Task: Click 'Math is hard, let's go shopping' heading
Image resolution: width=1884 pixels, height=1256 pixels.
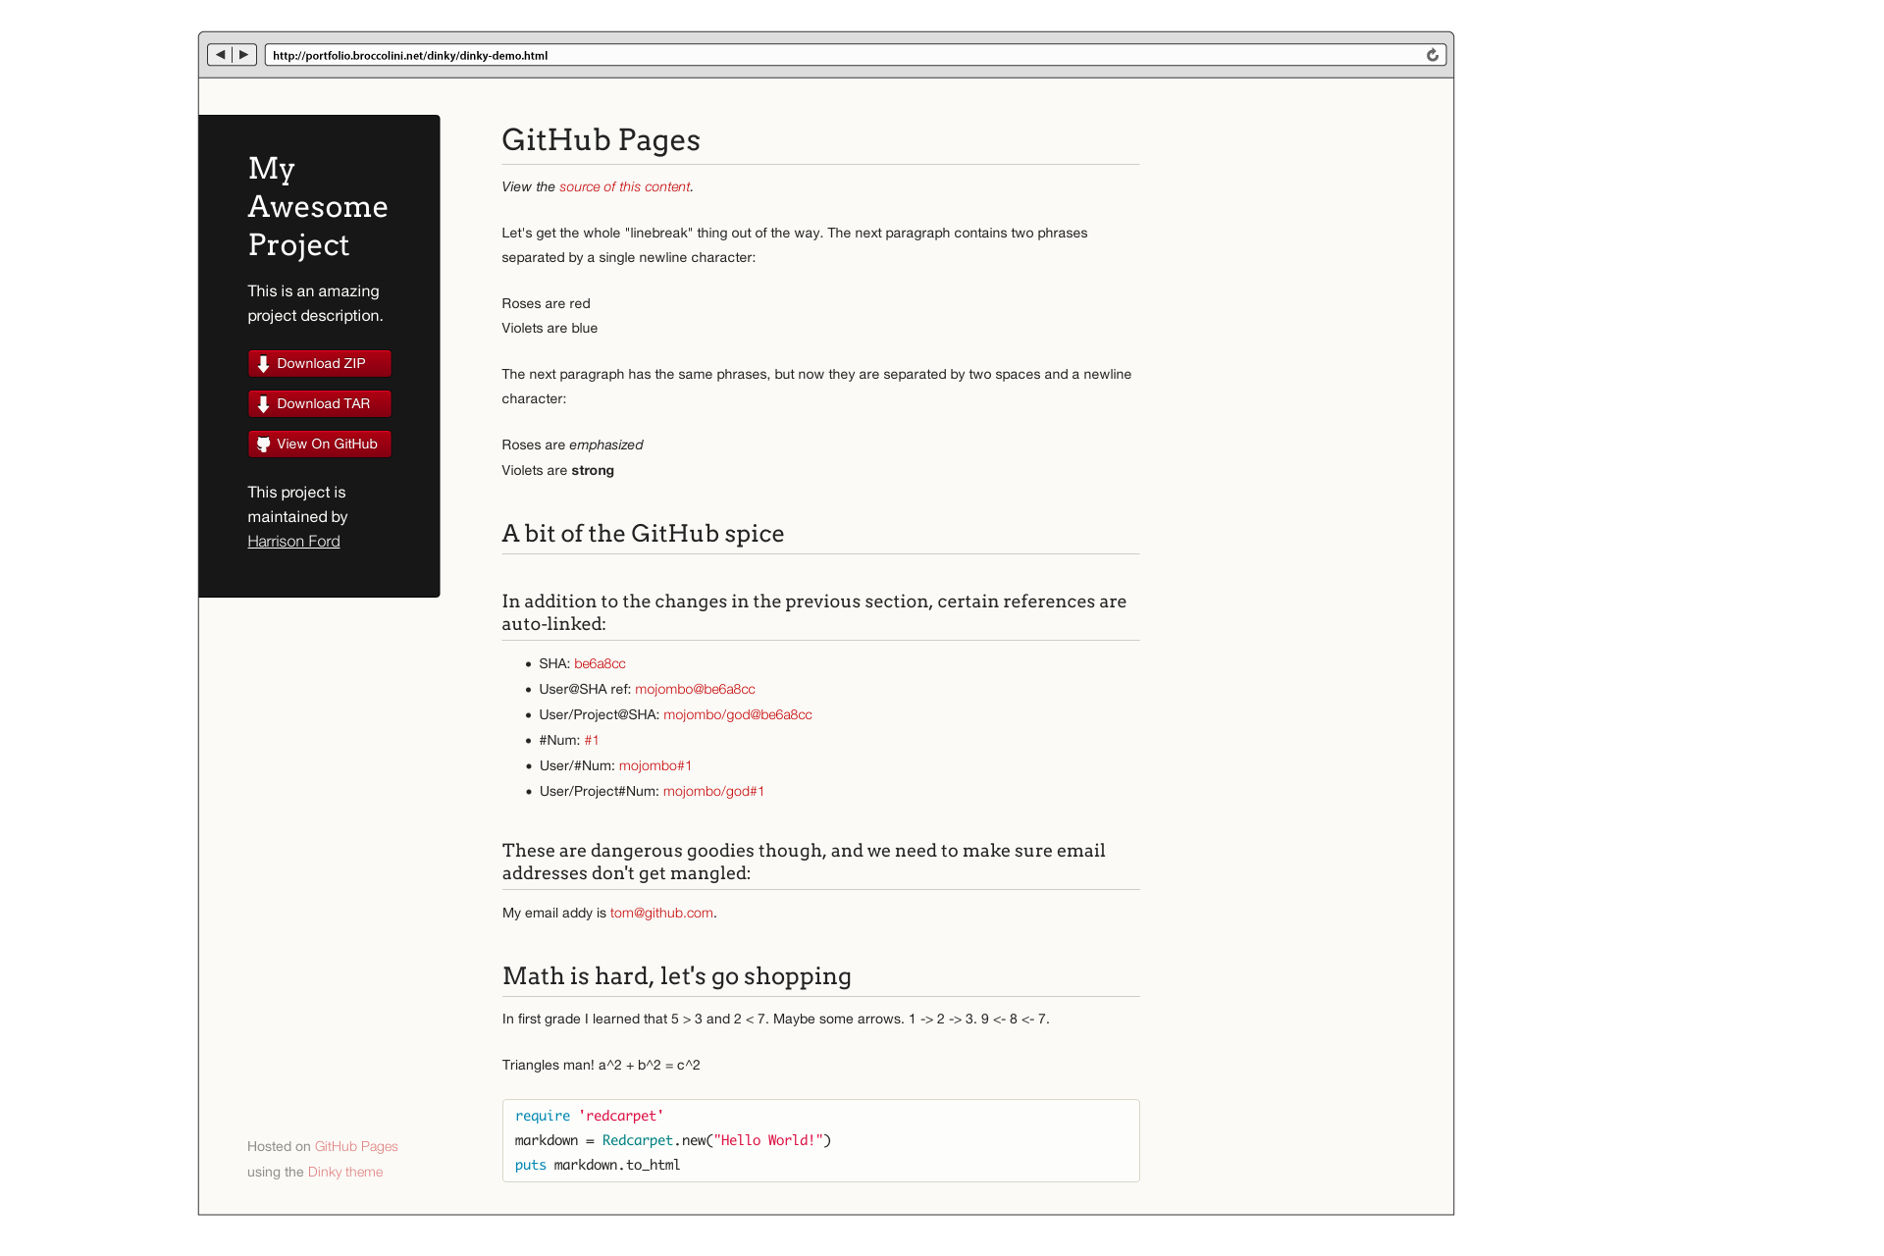Action: 676,976
